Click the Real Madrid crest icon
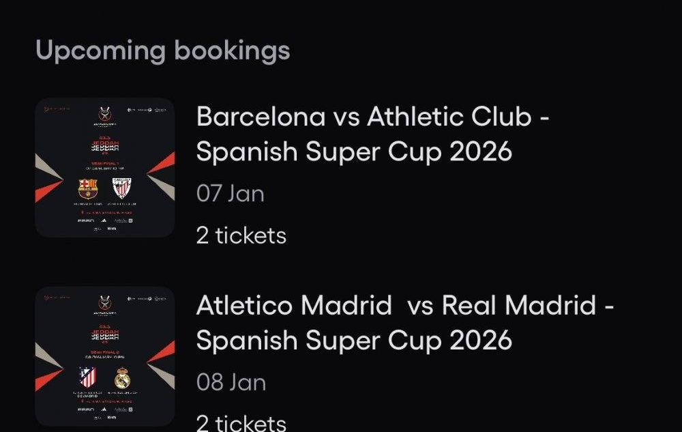The height and width of the screenshot is (432, 682). 122,377
